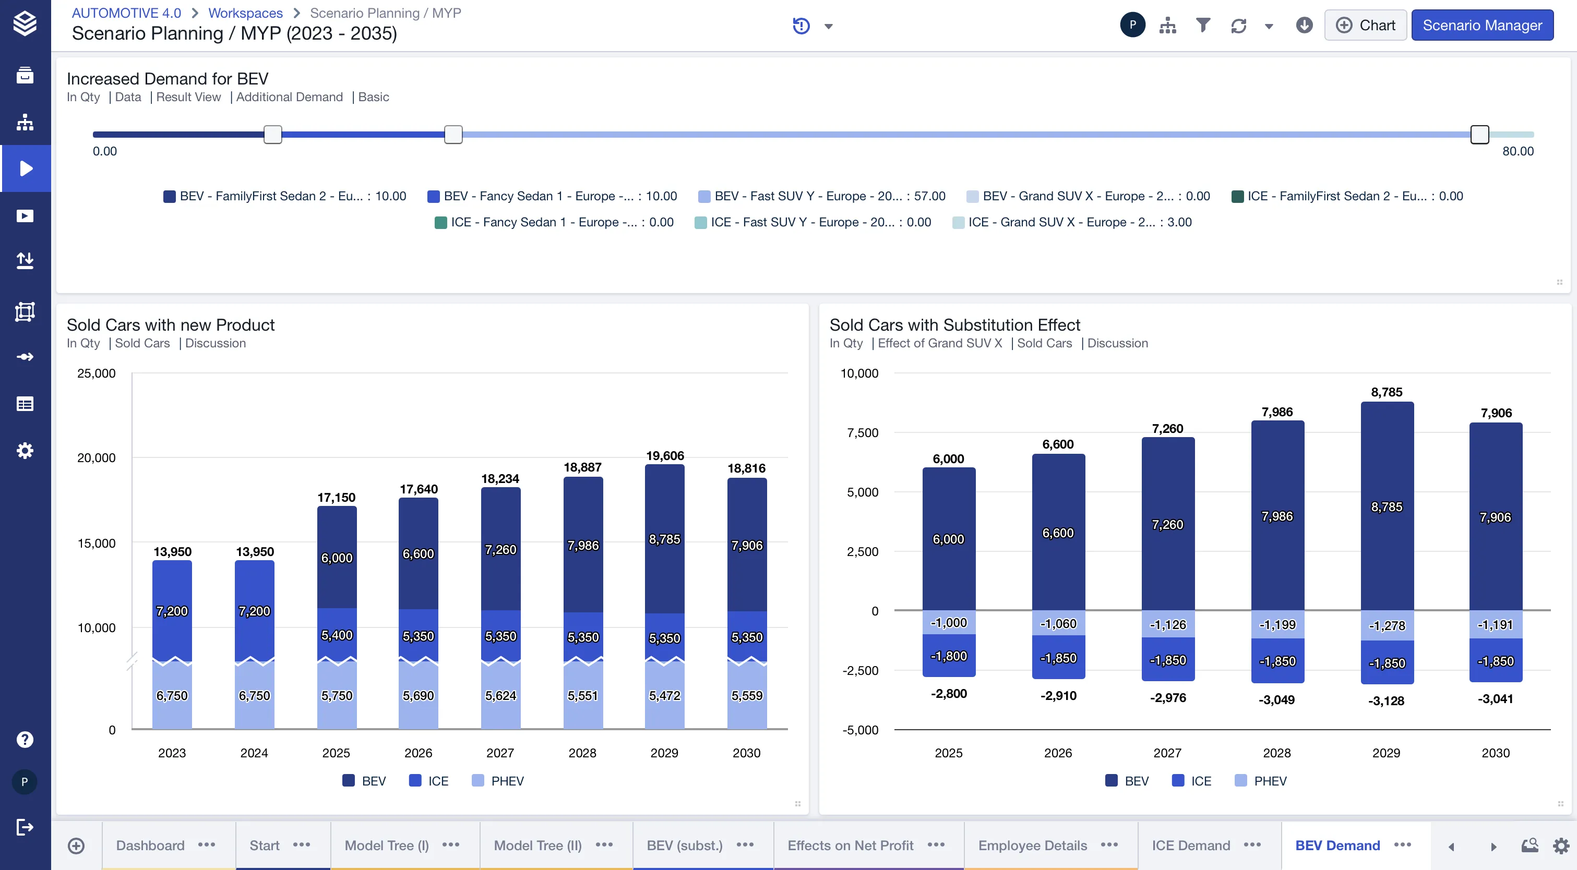Expand the dropdown arrow next to the history icon
Viewport: 1577px width, 870px height.
click(828, 26)
